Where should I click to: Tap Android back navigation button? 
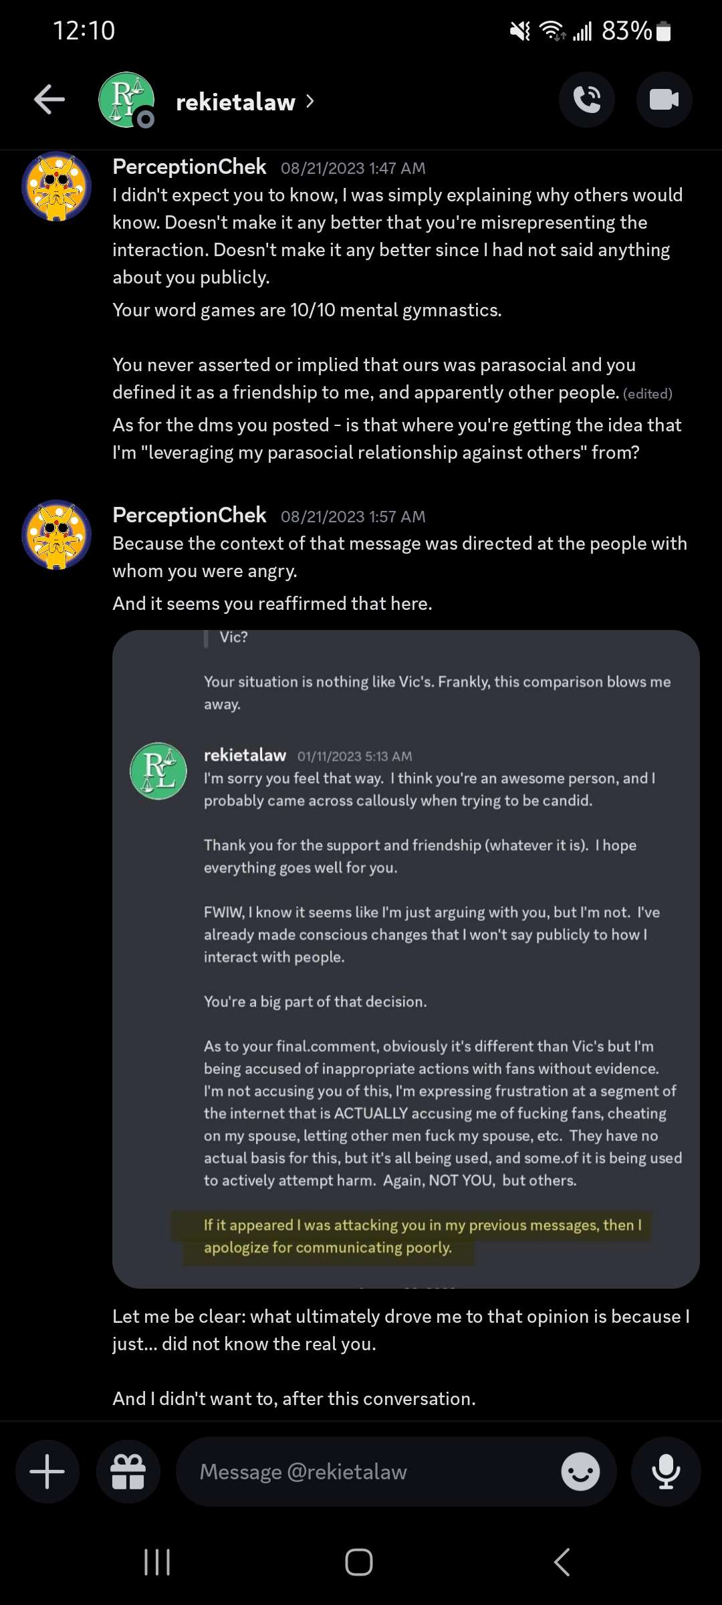[562, 1562]
